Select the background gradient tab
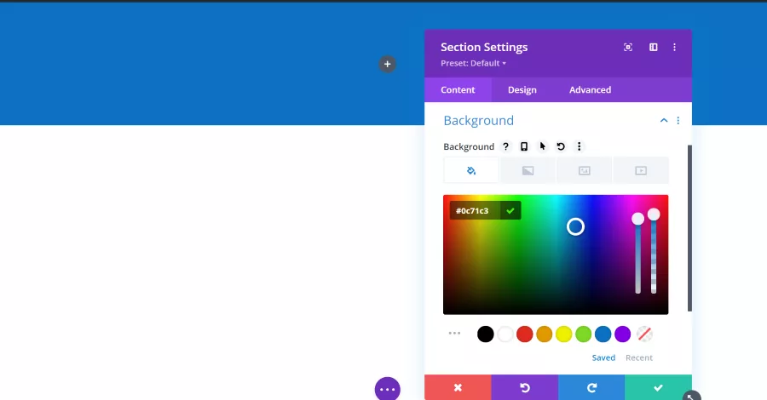767x400 pixels. click(x=528, y=170)
